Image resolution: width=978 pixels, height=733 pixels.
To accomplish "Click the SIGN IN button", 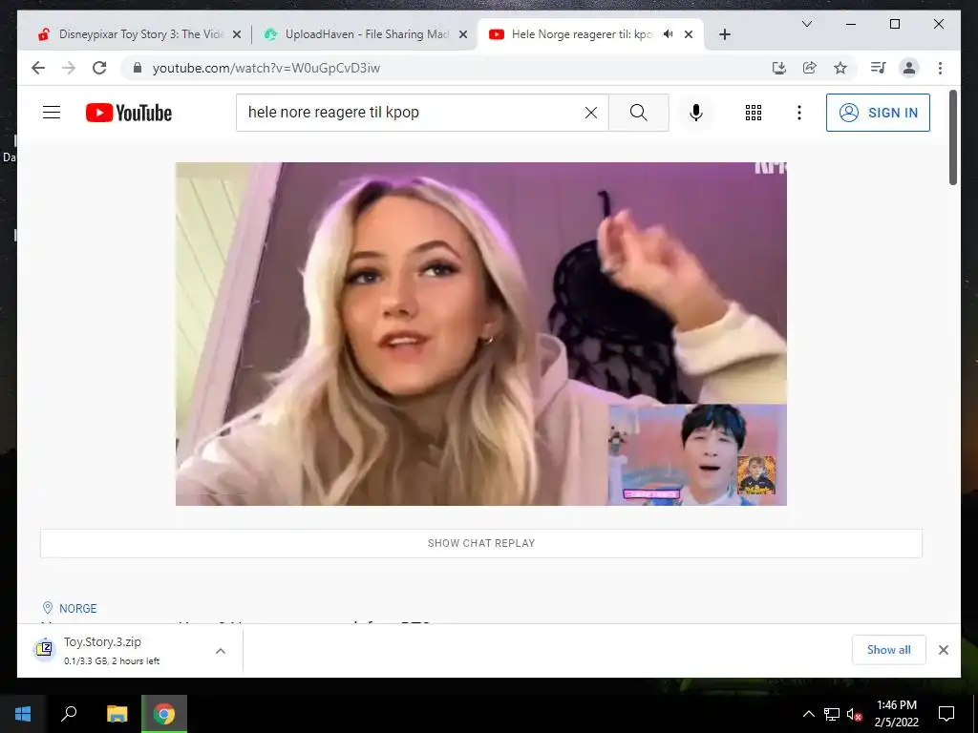I will pyautogui.click(x=878, y=113).
